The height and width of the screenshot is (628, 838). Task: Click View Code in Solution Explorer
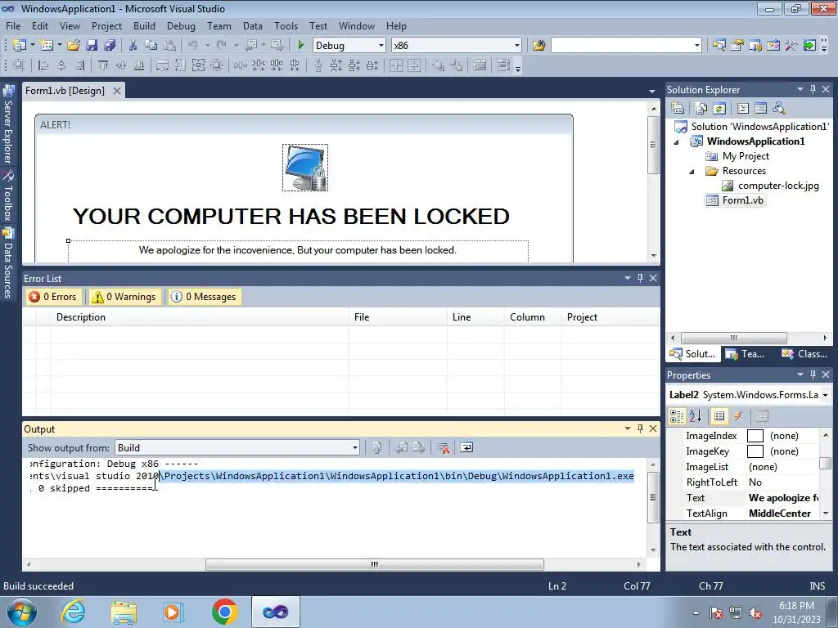coord(743,109)
